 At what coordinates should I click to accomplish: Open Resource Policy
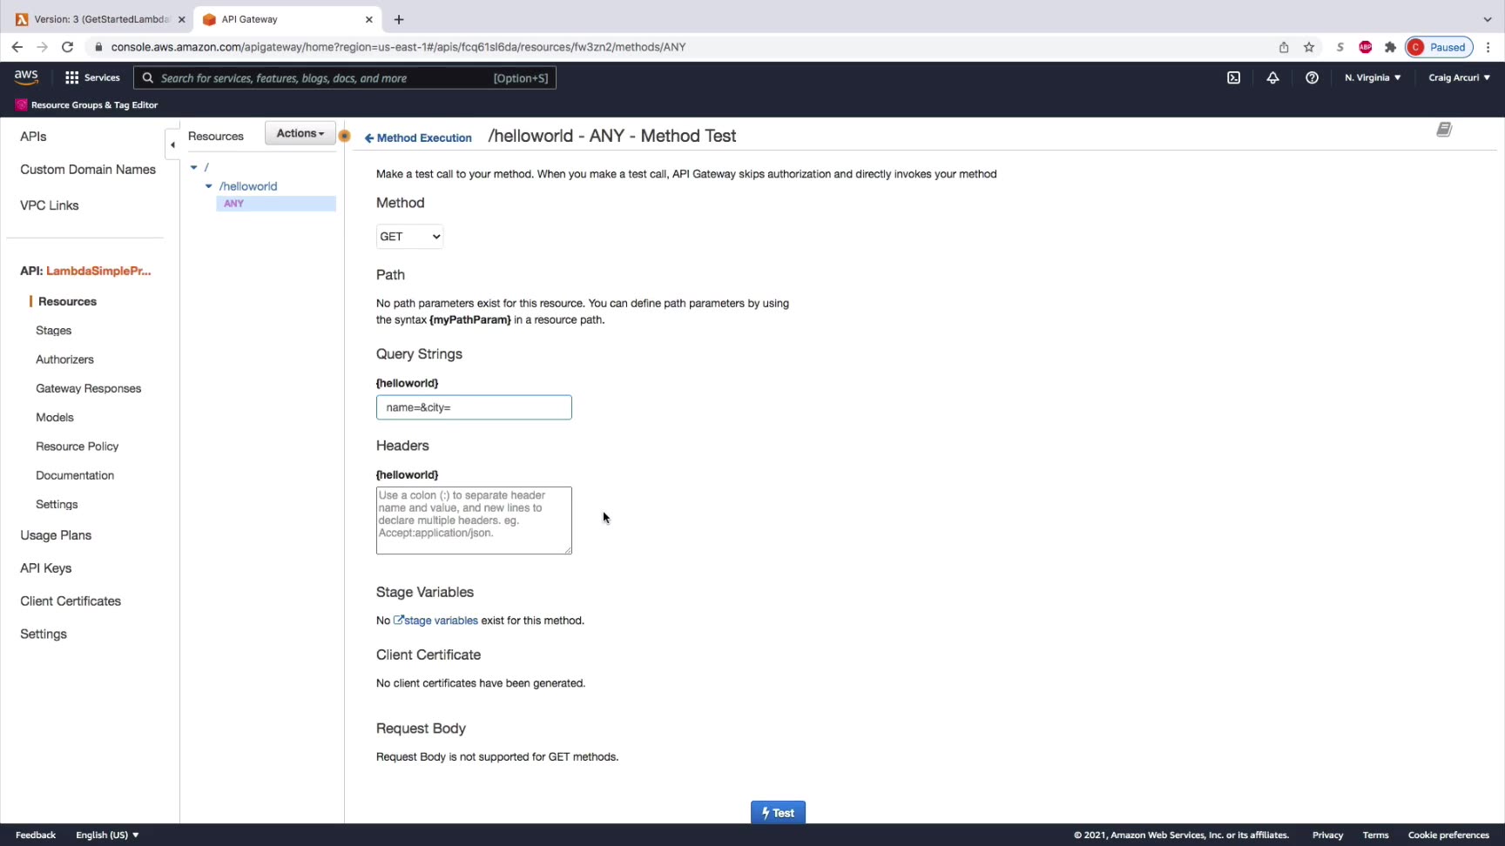(x=77, y=446)
